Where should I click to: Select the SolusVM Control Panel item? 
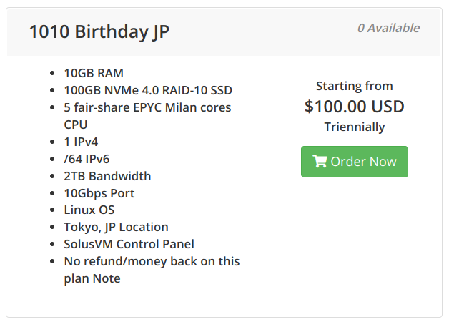click(x=129, y=244)
